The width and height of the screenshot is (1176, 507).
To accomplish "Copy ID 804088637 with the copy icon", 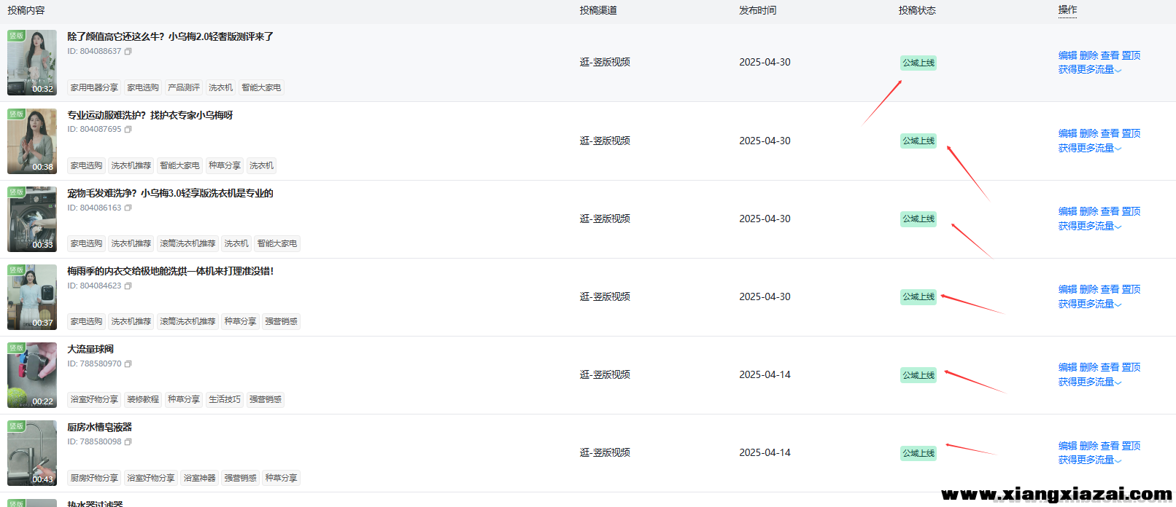I will [128, 52].
